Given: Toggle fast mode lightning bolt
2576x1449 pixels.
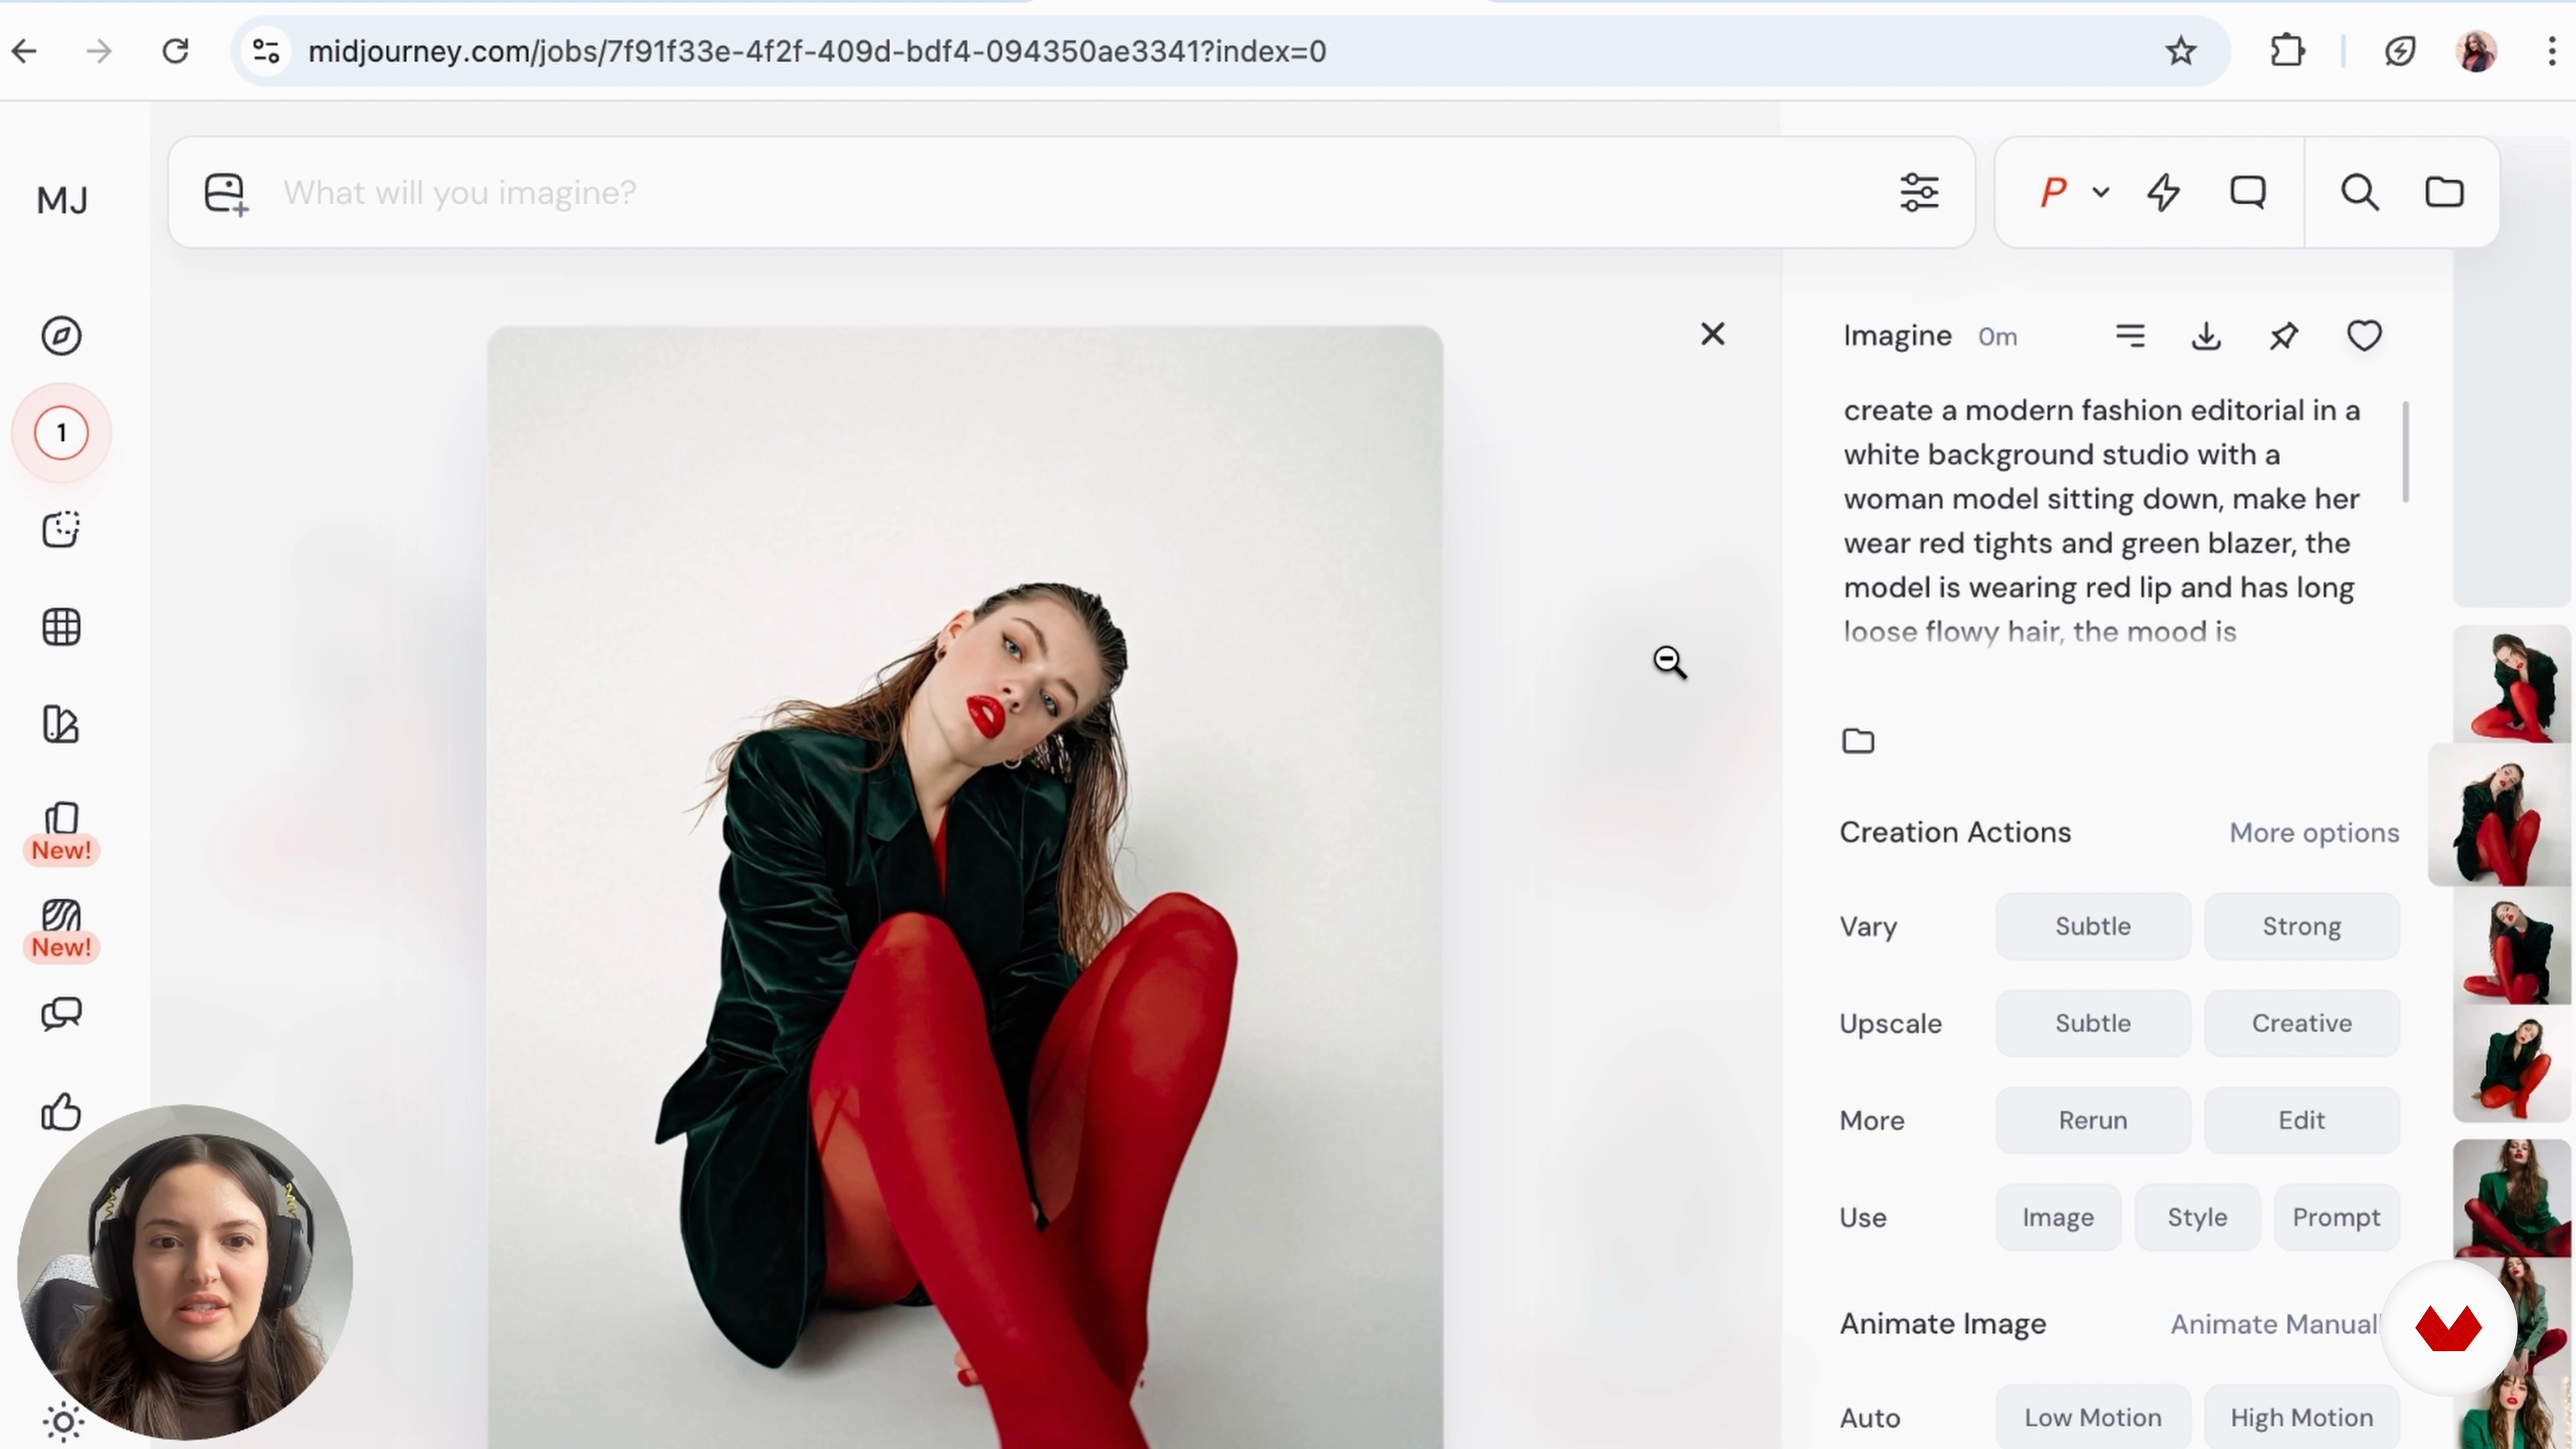Looking at the screenshot, I should tap(2163, 192).
